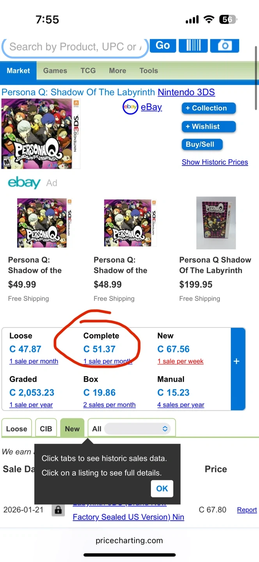The height and width of the screenshot is (562, 259).
Task: Select the Games tab
Action: (x=55, y=71)
